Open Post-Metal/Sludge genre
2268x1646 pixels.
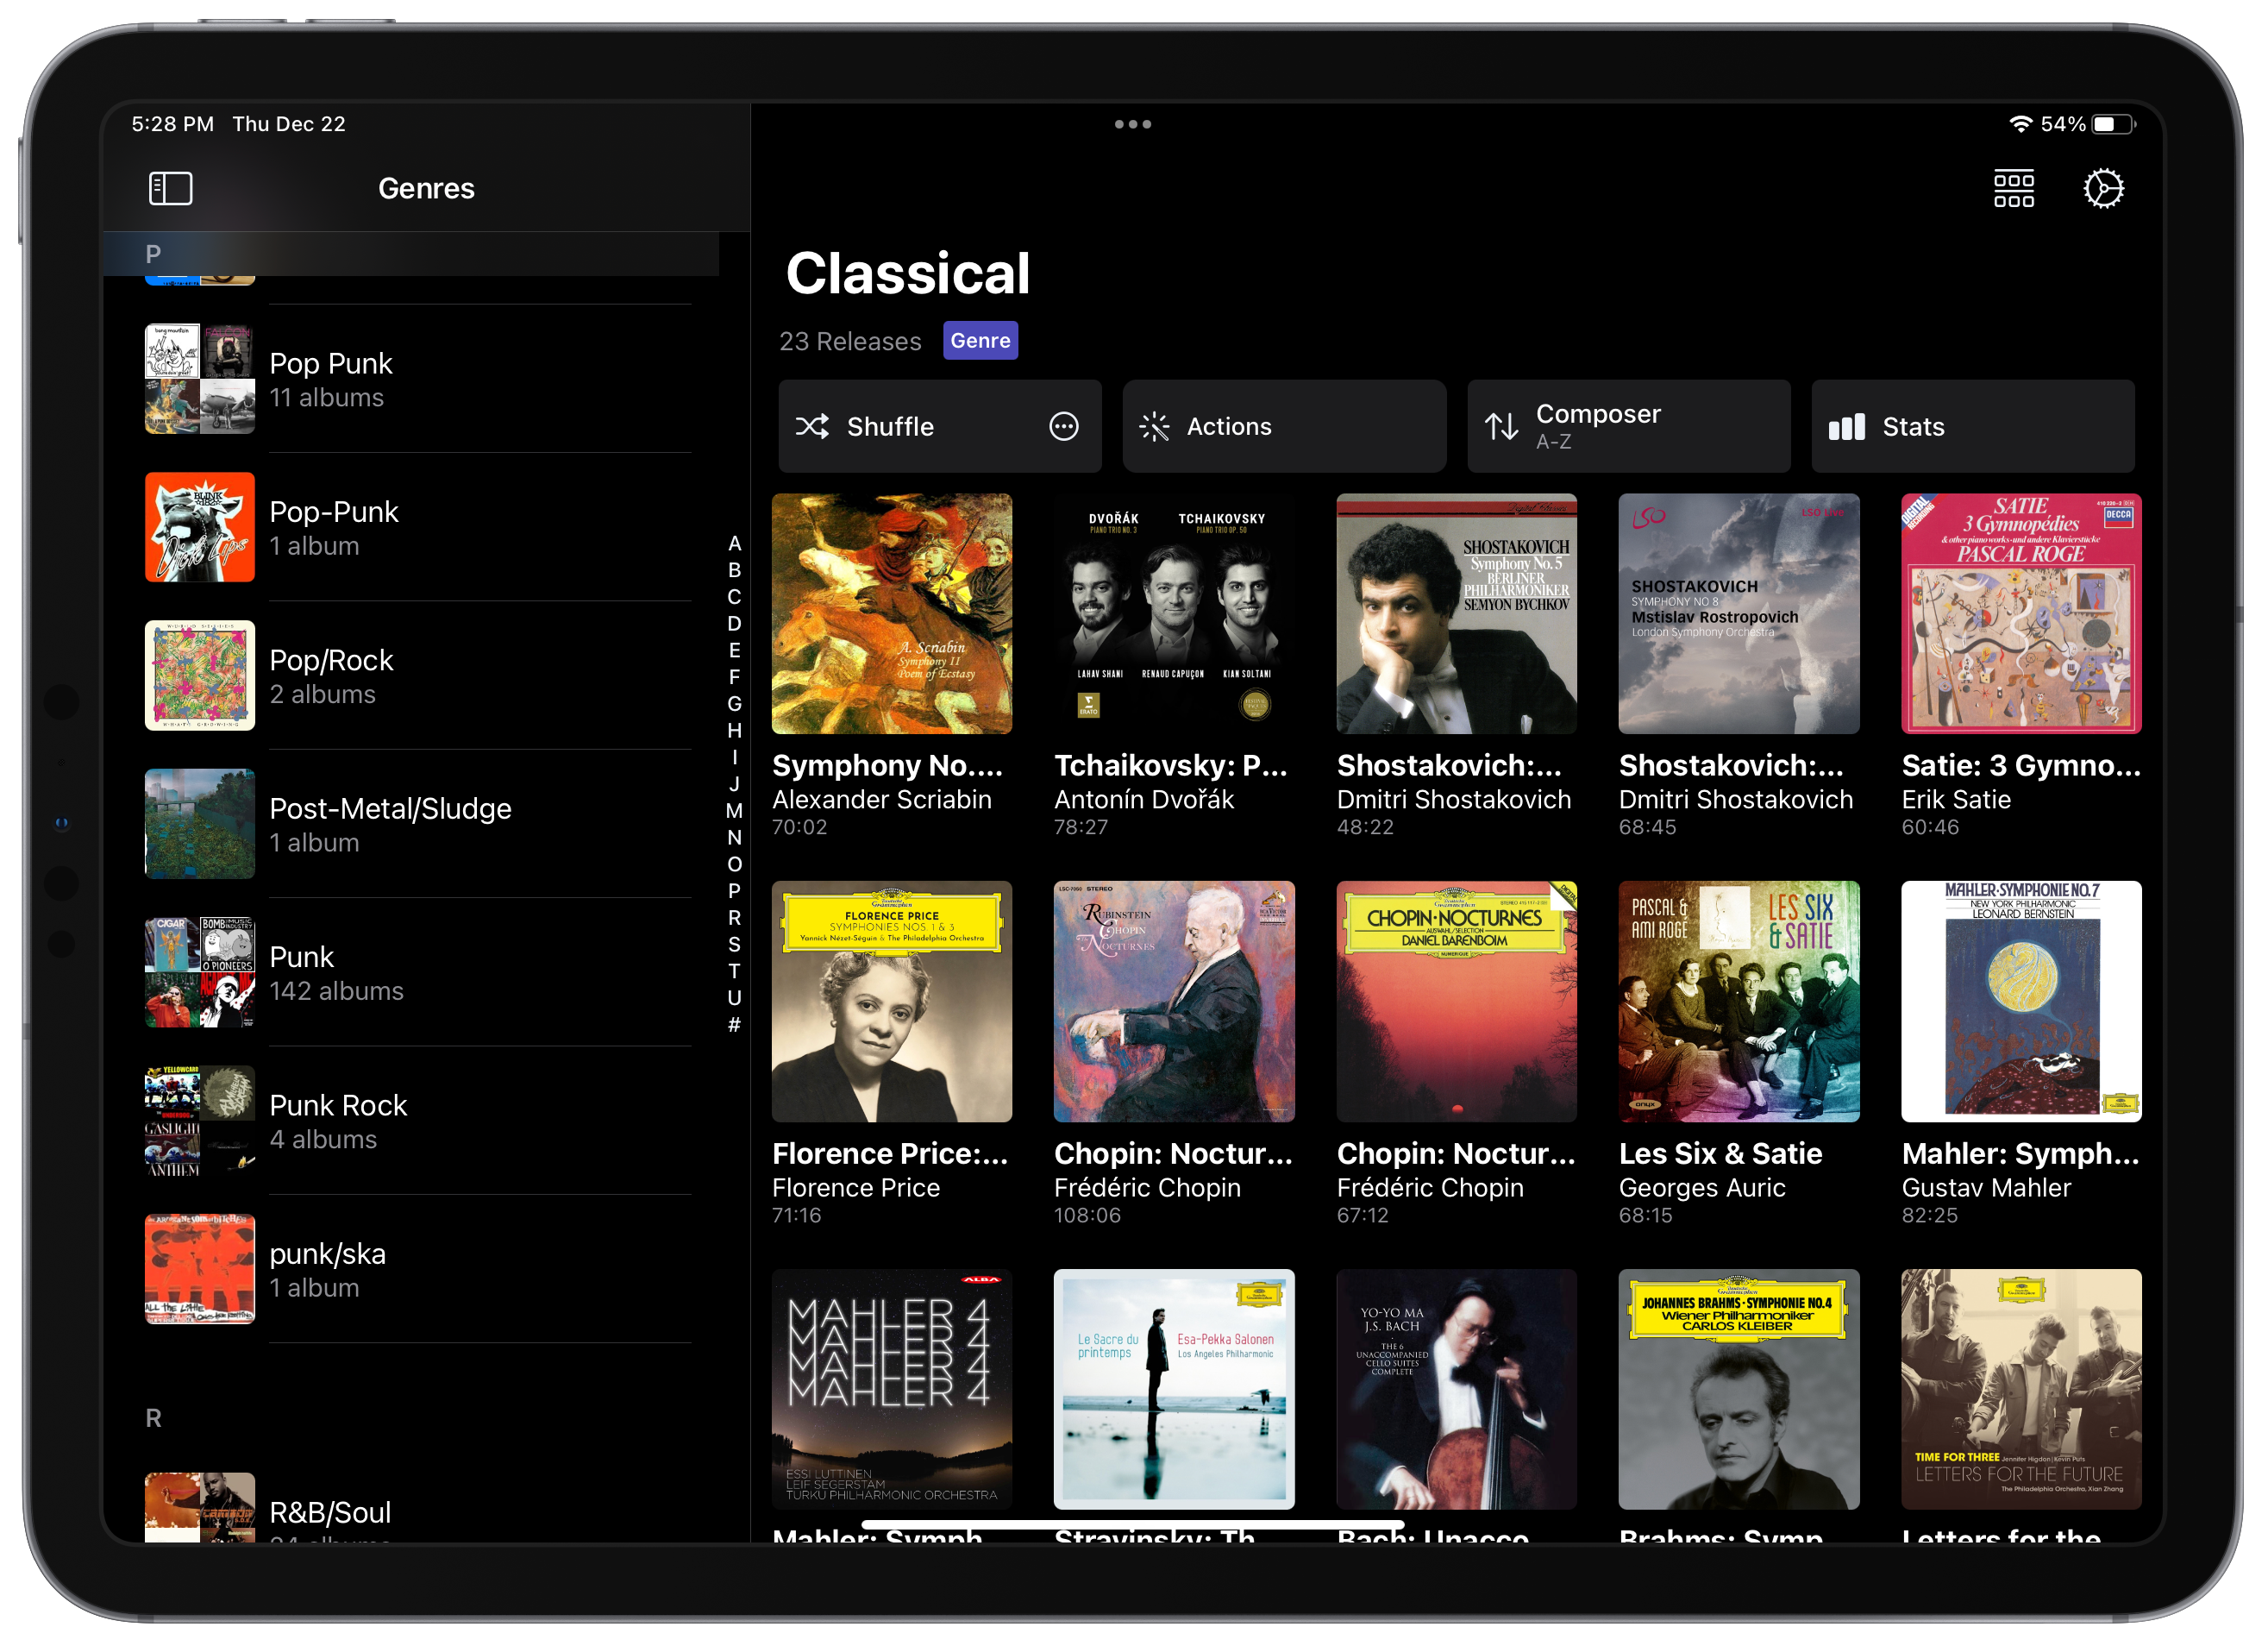click(418, 824)
